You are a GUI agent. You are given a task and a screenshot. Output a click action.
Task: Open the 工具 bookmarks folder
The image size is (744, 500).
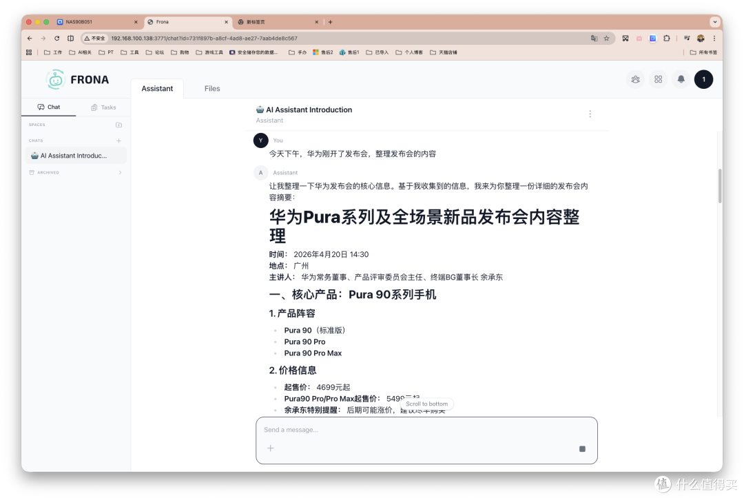click(130, 52)
